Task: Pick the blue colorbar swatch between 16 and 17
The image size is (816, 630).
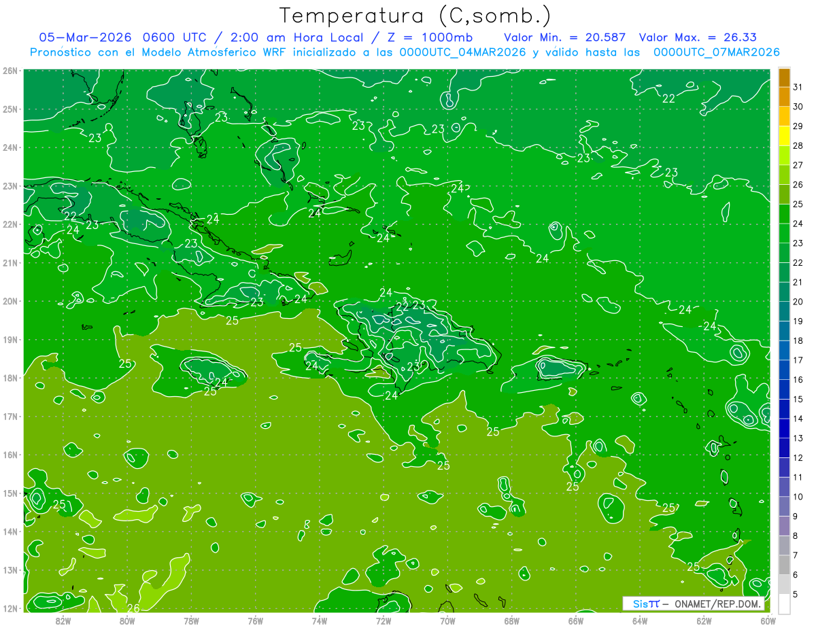Action: coord(784,370)
